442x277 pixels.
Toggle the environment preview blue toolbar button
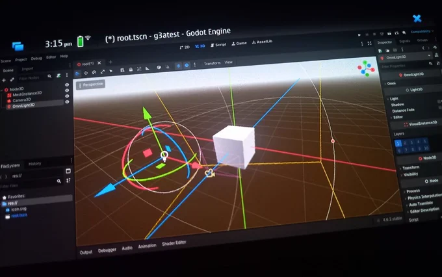(187, 65)
